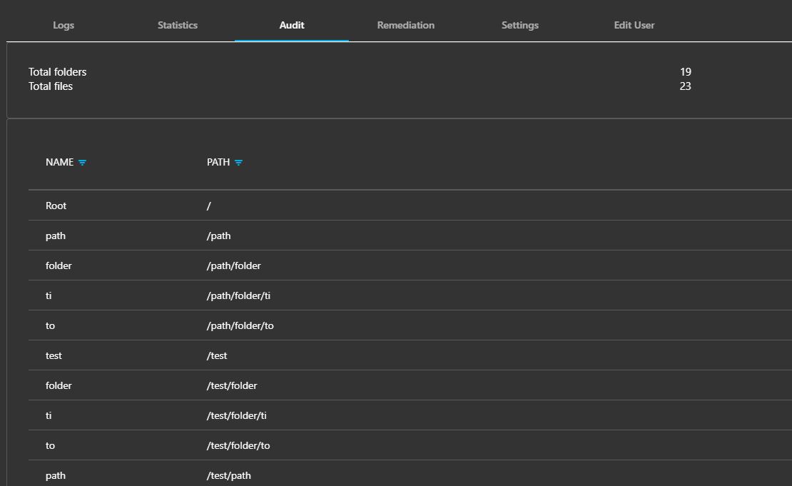Select the /test/folder/to row
This screenshot has width=792, height=486.
[410, 445]
